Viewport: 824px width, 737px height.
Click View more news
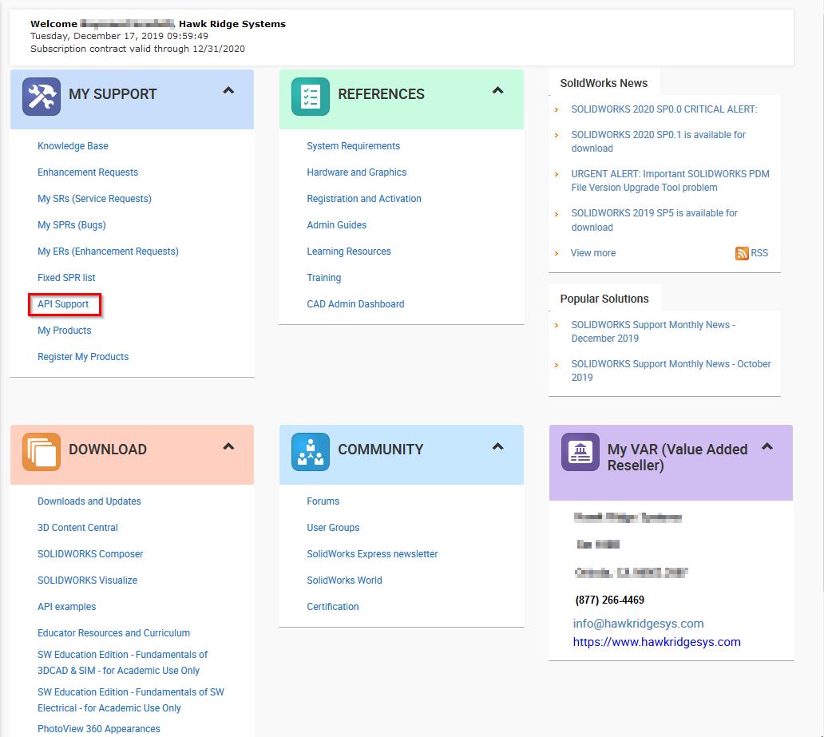593,253
